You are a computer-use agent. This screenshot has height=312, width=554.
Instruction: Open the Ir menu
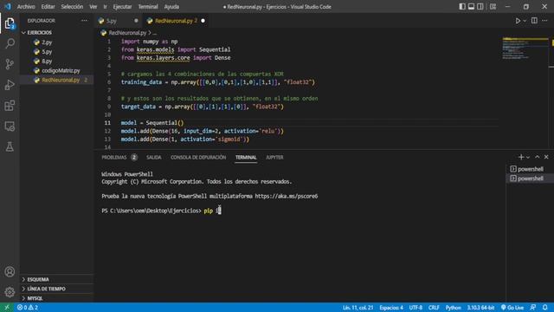coord(105,6)
